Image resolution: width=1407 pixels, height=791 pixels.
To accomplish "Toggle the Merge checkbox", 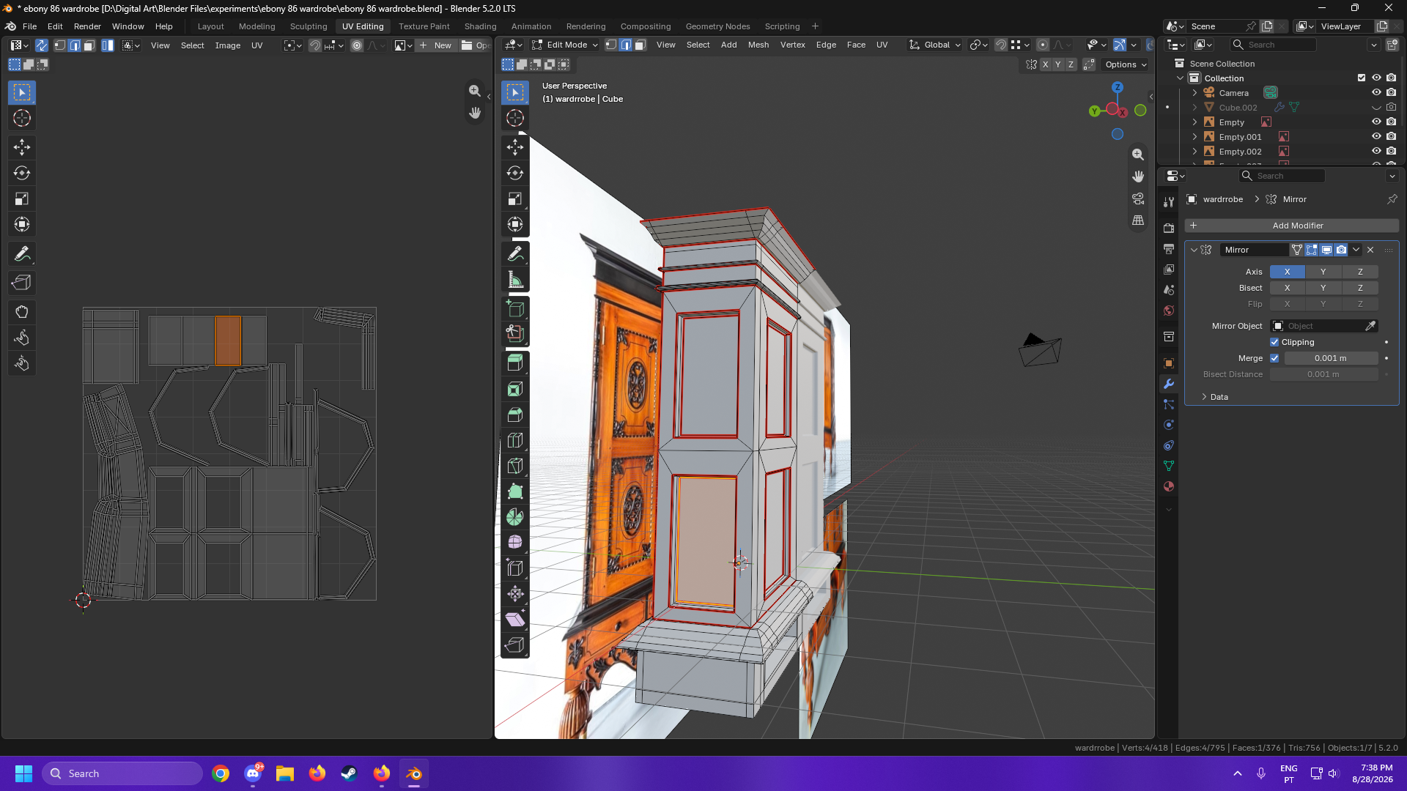I will [x=1274, y=358].
